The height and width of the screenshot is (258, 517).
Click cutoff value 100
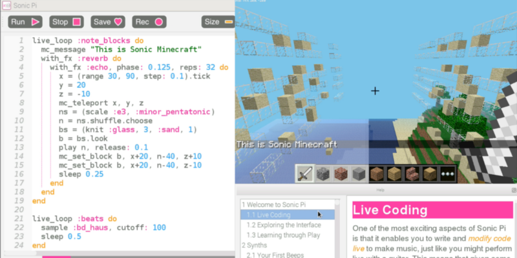click(159, 228)
